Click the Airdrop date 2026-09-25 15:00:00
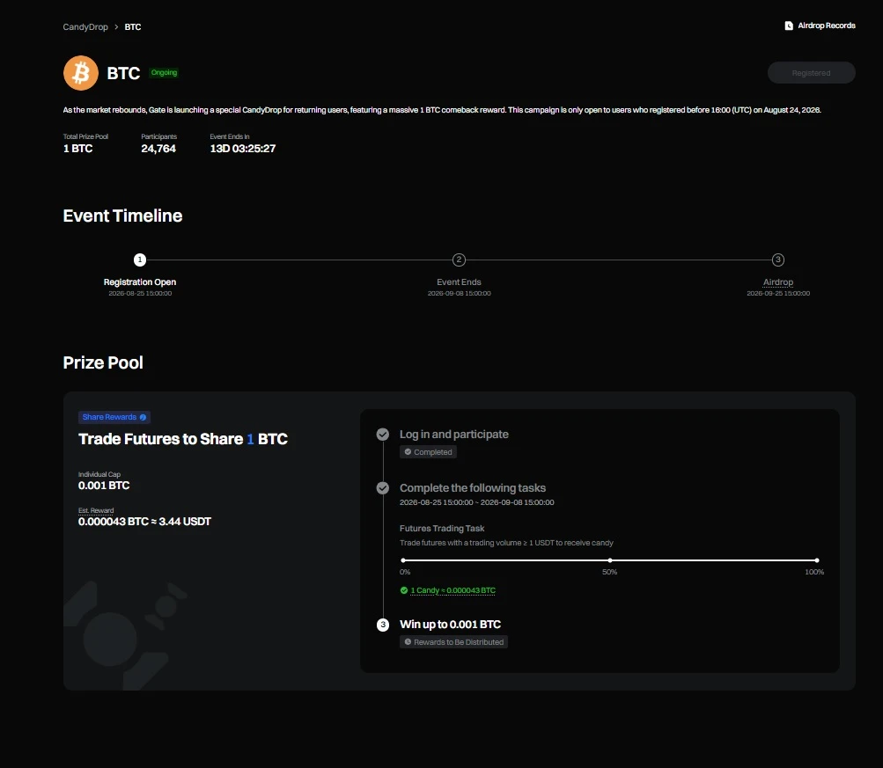The width and height of the screenshot is (883, 768). click(778, 293)
